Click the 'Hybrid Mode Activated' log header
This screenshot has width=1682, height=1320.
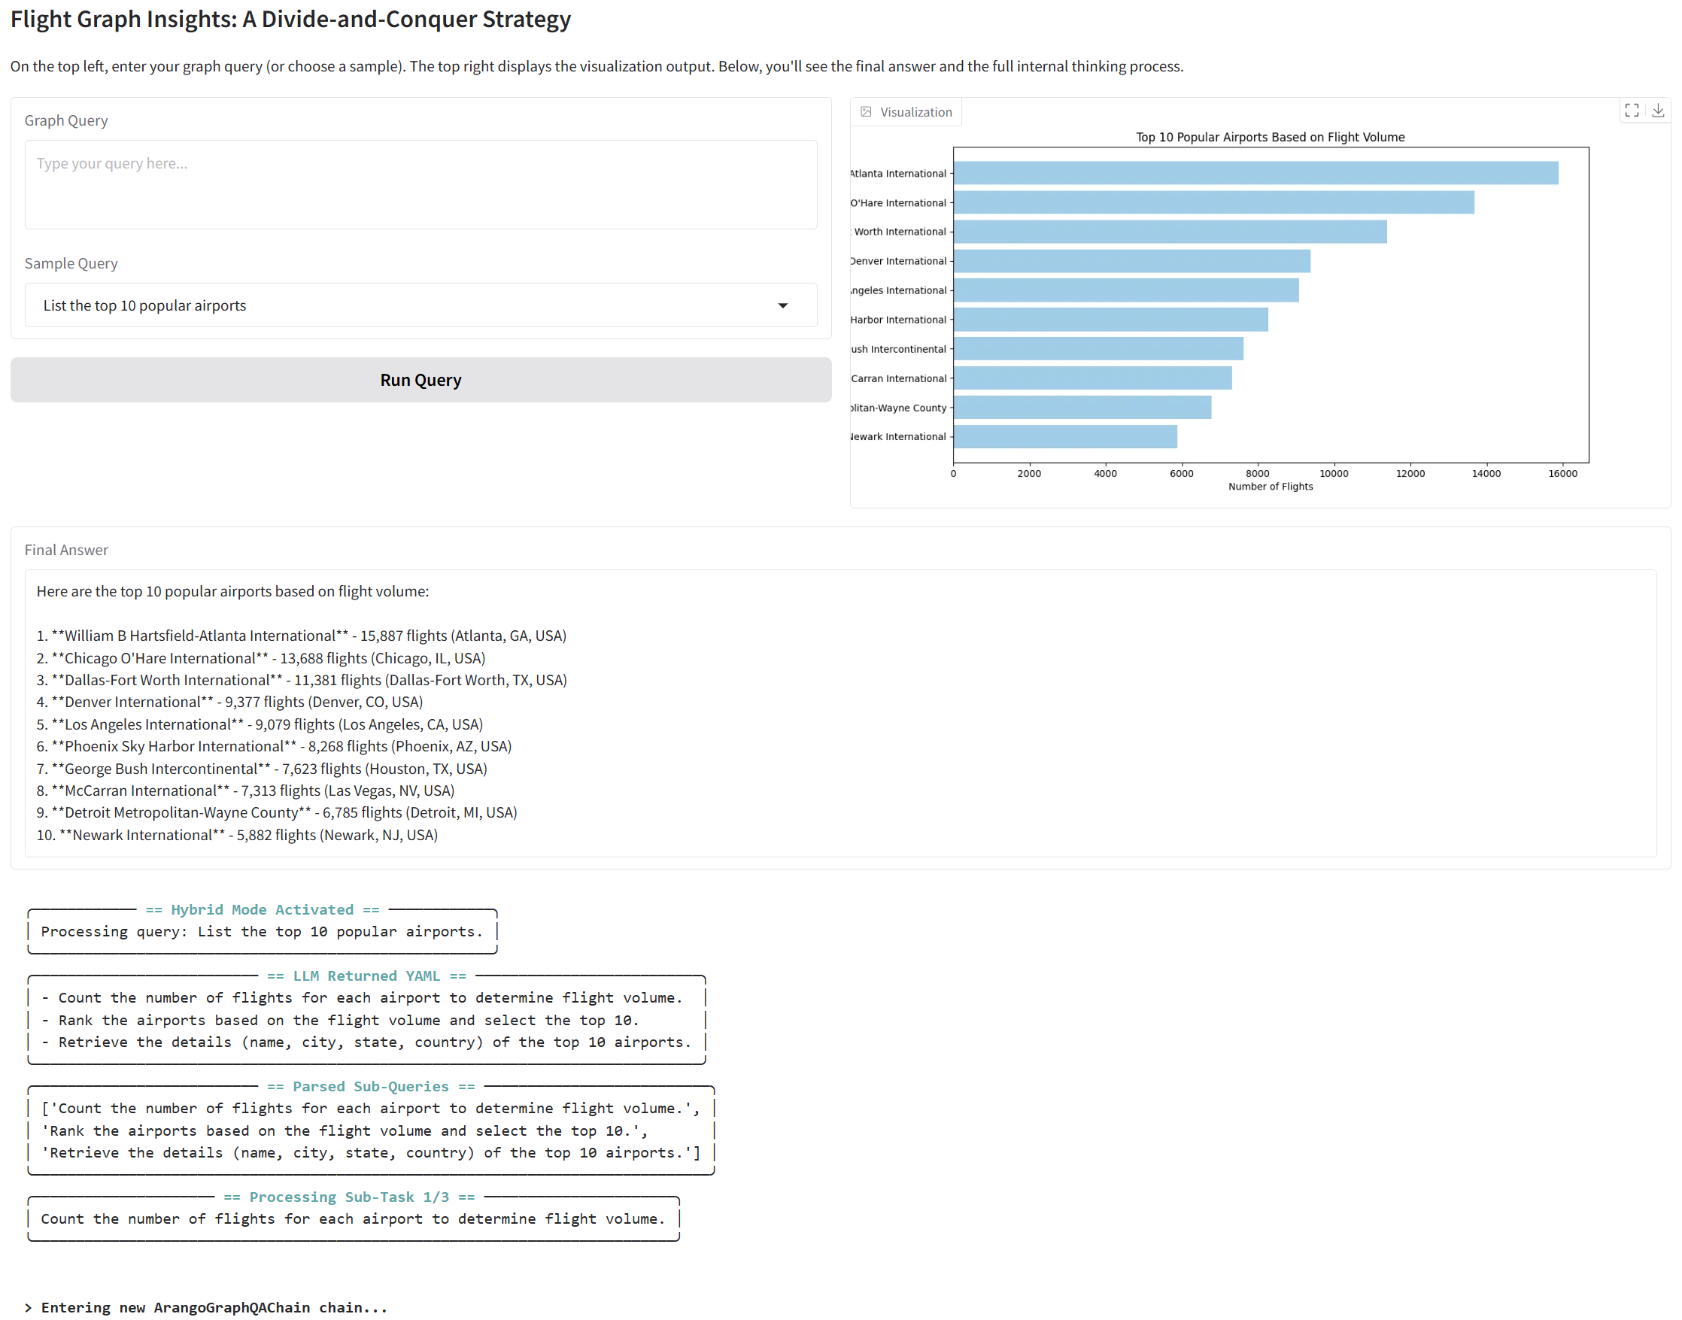point(262,909)
